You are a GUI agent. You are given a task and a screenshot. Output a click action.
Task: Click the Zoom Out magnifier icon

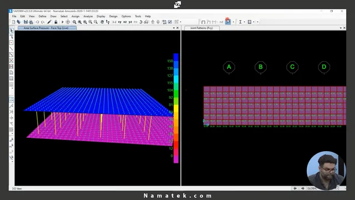click(x=96, y=22)
